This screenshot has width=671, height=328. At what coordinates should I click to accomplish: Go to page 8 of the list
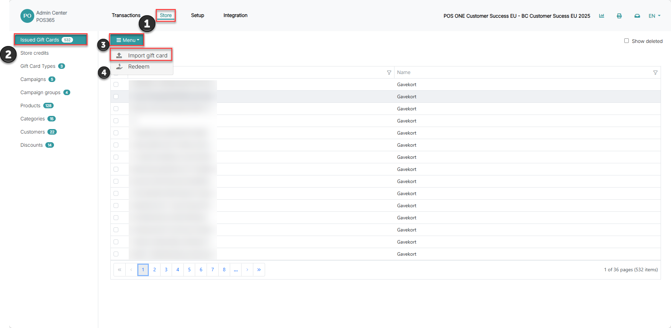(224, 270)
